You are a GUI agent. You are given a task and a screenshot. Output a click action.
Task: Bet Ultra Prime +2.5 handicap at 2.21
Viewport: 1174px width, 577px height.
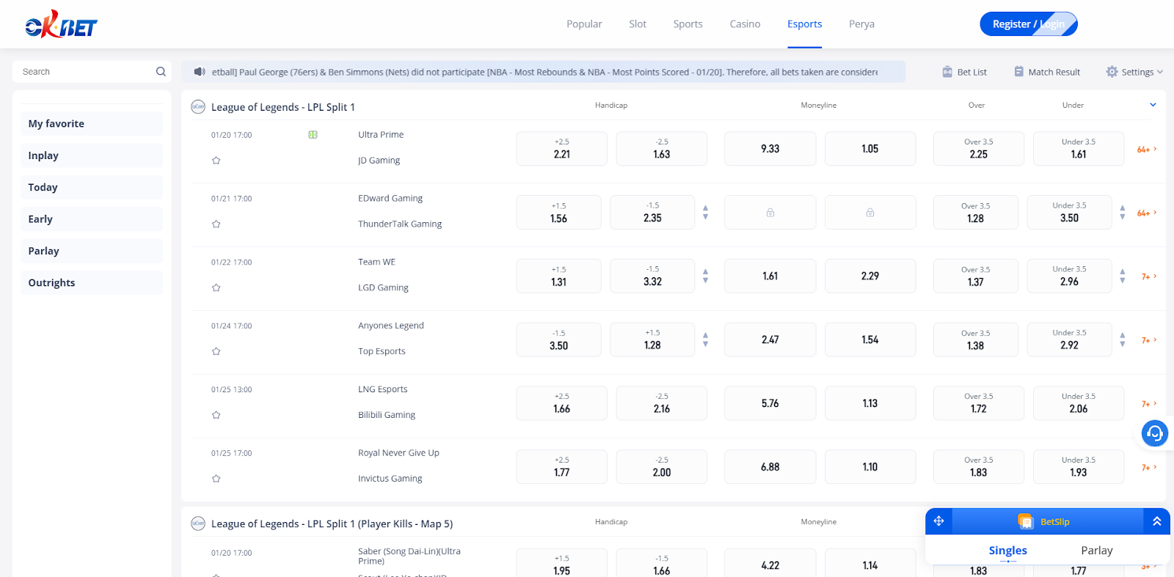(x=561, y=149)
